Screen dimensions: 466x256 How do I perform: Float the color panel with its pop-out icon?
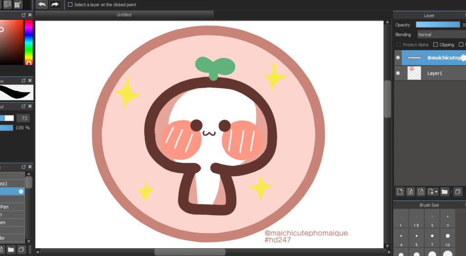[24, 15]
